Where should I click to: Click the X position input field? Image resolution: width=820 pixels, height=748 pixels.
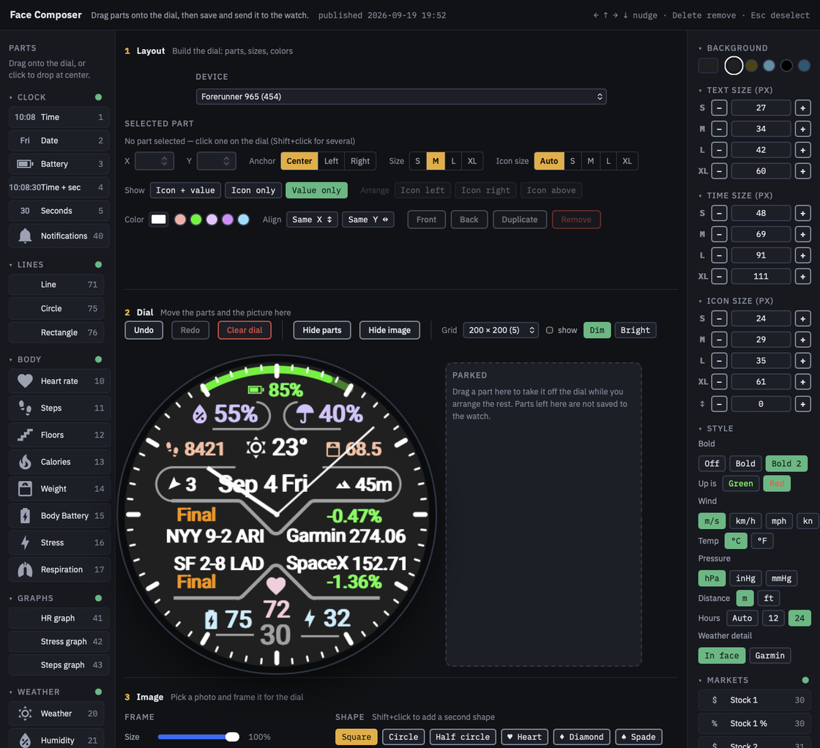pyautogui.click(x=154, y=161)
